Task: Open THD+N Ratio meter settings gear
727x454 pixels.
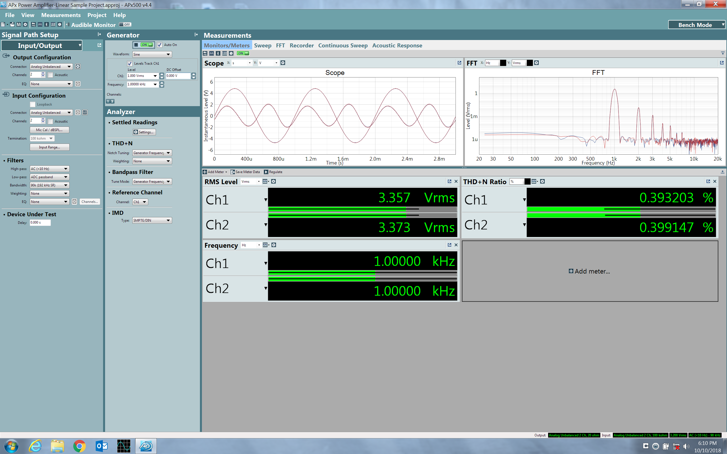Action: point(542,181)
